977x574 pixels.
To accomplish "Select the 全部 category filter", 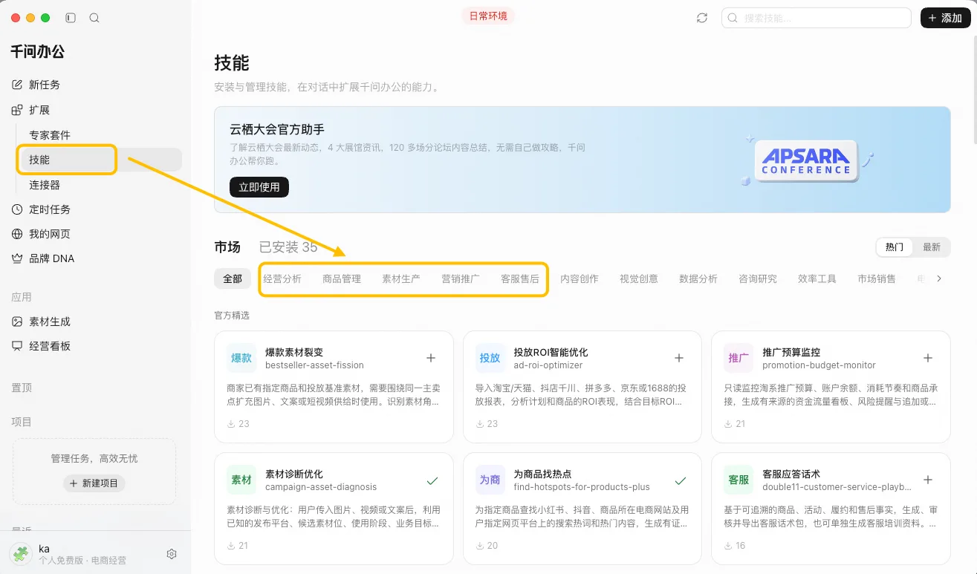I will (x=233, y=279).
